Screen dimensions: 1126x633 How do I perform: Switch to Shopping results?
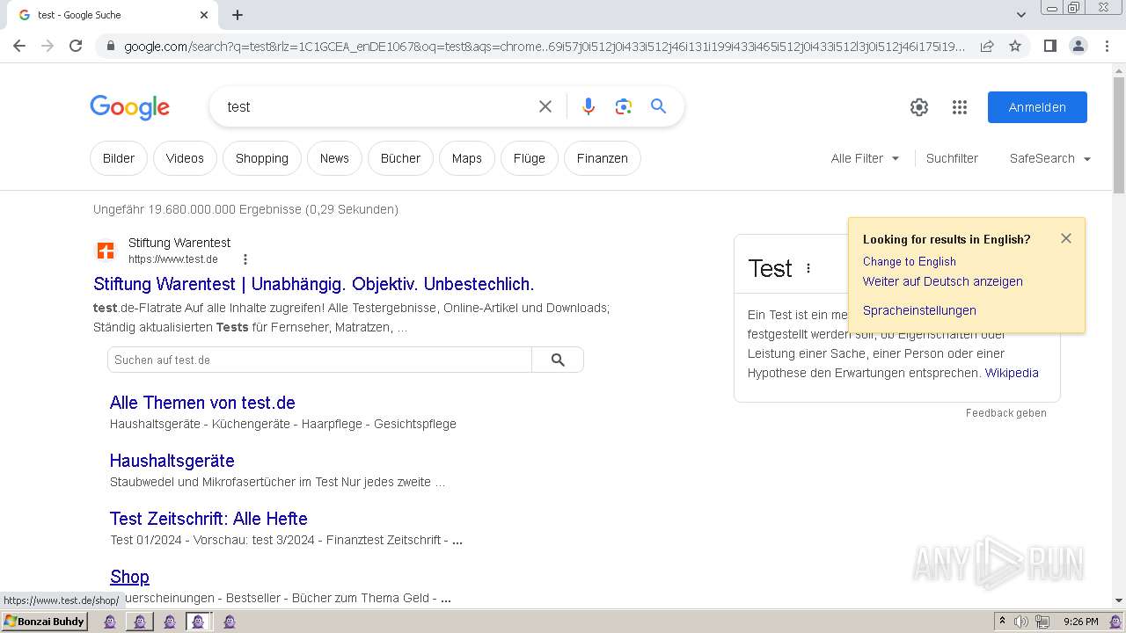coord(262,158)
